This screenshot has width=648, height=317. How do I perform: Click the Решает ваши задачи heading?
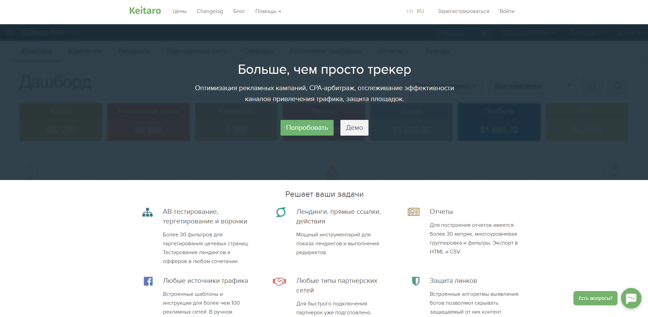tap(324, 194)
